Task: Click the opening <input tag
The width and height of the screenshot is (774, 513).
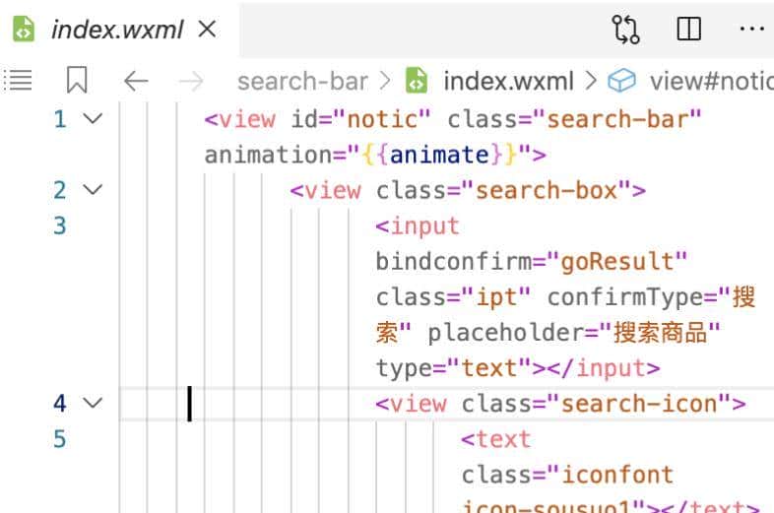Action: pos(418,226)
